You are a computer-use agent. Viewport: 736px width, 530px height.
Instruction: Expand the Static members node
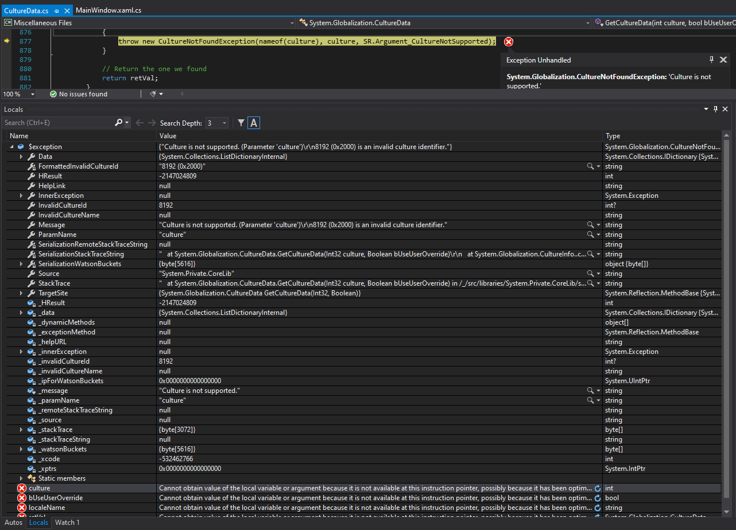(x=21, y=478)
